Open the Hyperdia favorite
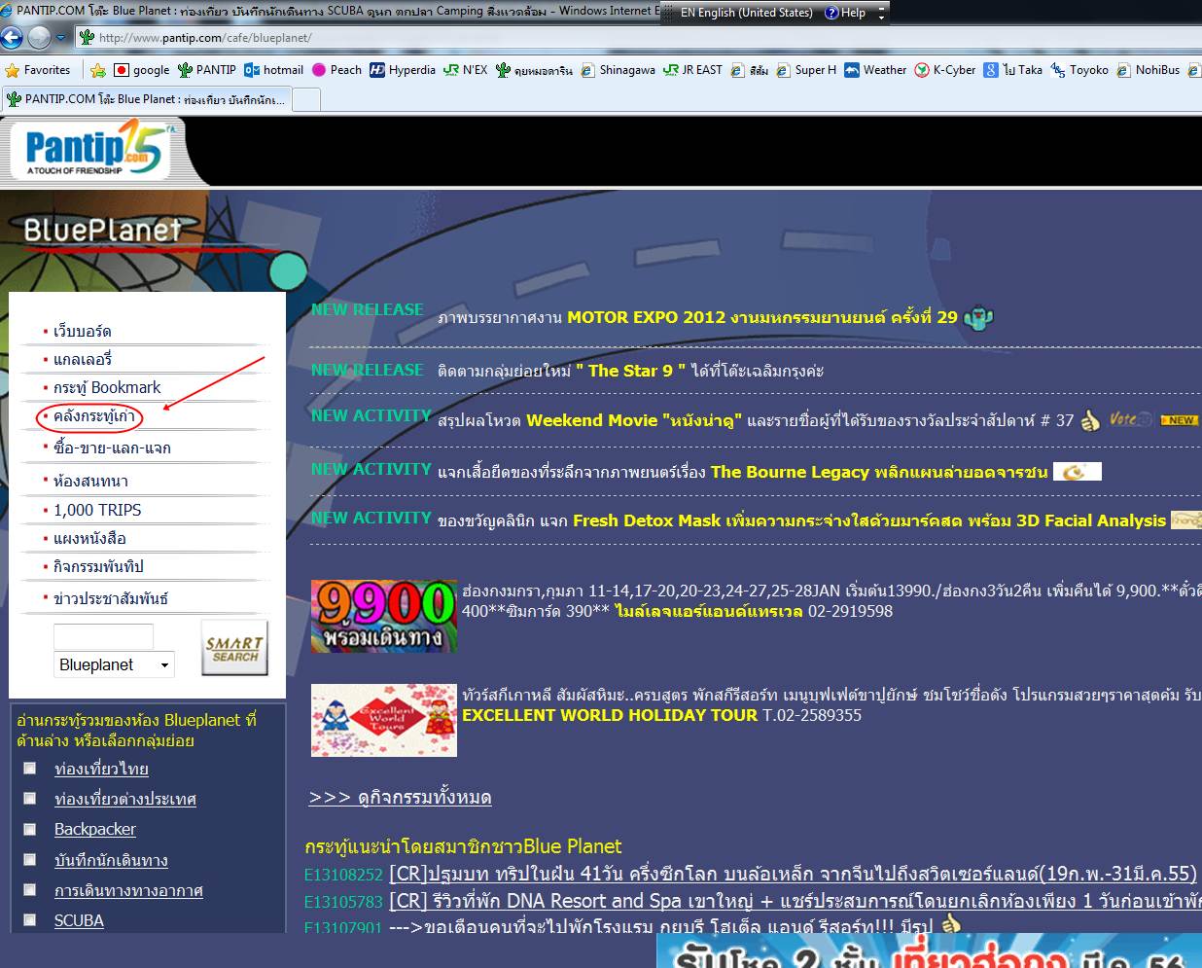Screen dimensions: 1202x968 coord(403,70)
